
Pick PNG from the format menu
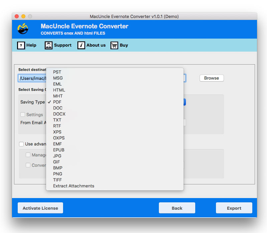57,174
